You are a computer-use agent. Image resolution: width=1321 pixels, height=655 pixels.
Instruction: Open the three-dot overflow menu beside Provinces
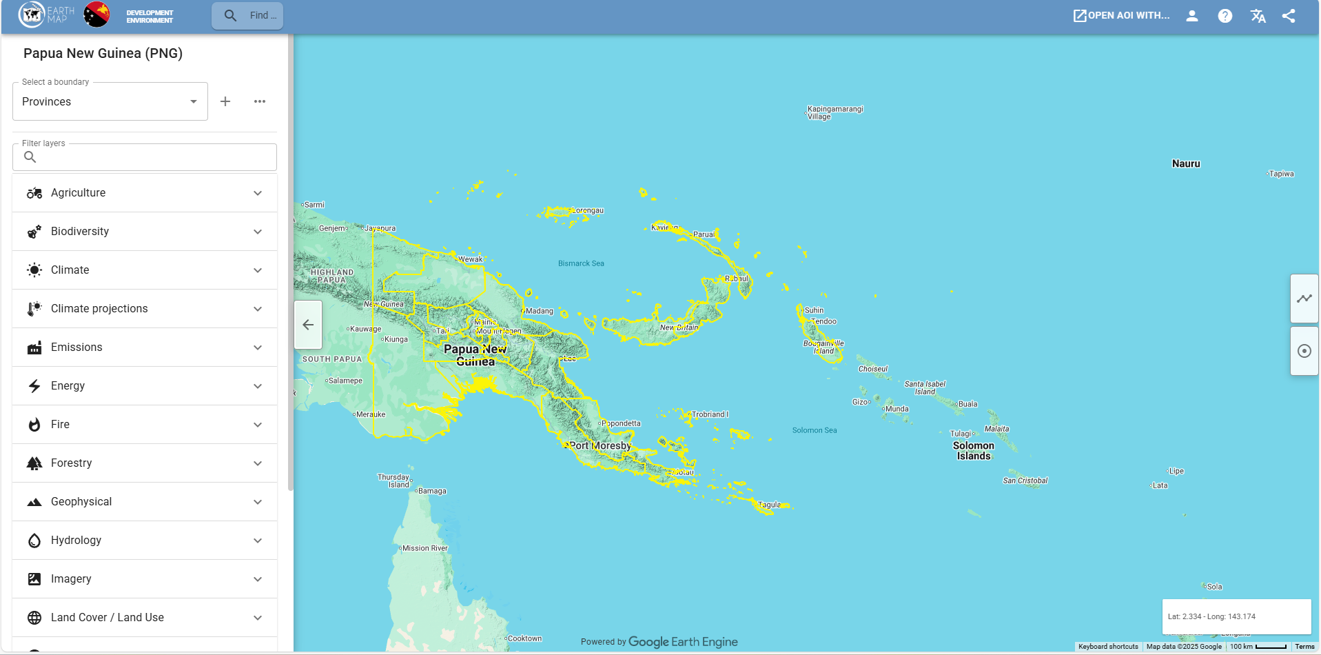pyautogui.click(x=260, y=101)
